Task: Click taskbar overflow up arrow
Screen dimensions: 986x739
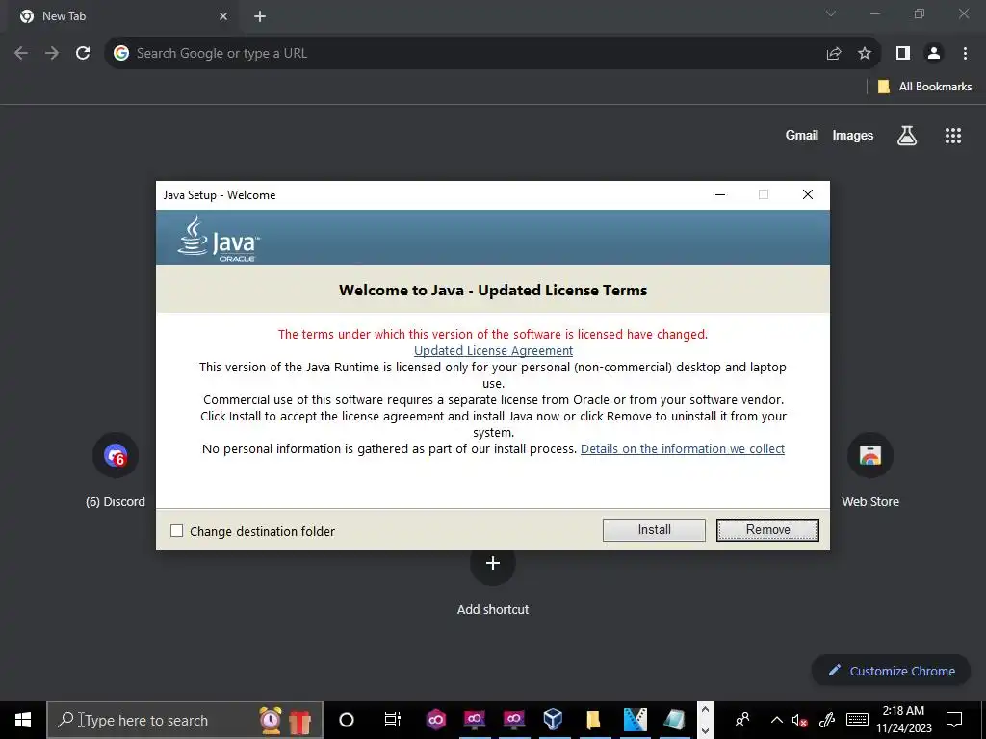Action: click(705, 710)
